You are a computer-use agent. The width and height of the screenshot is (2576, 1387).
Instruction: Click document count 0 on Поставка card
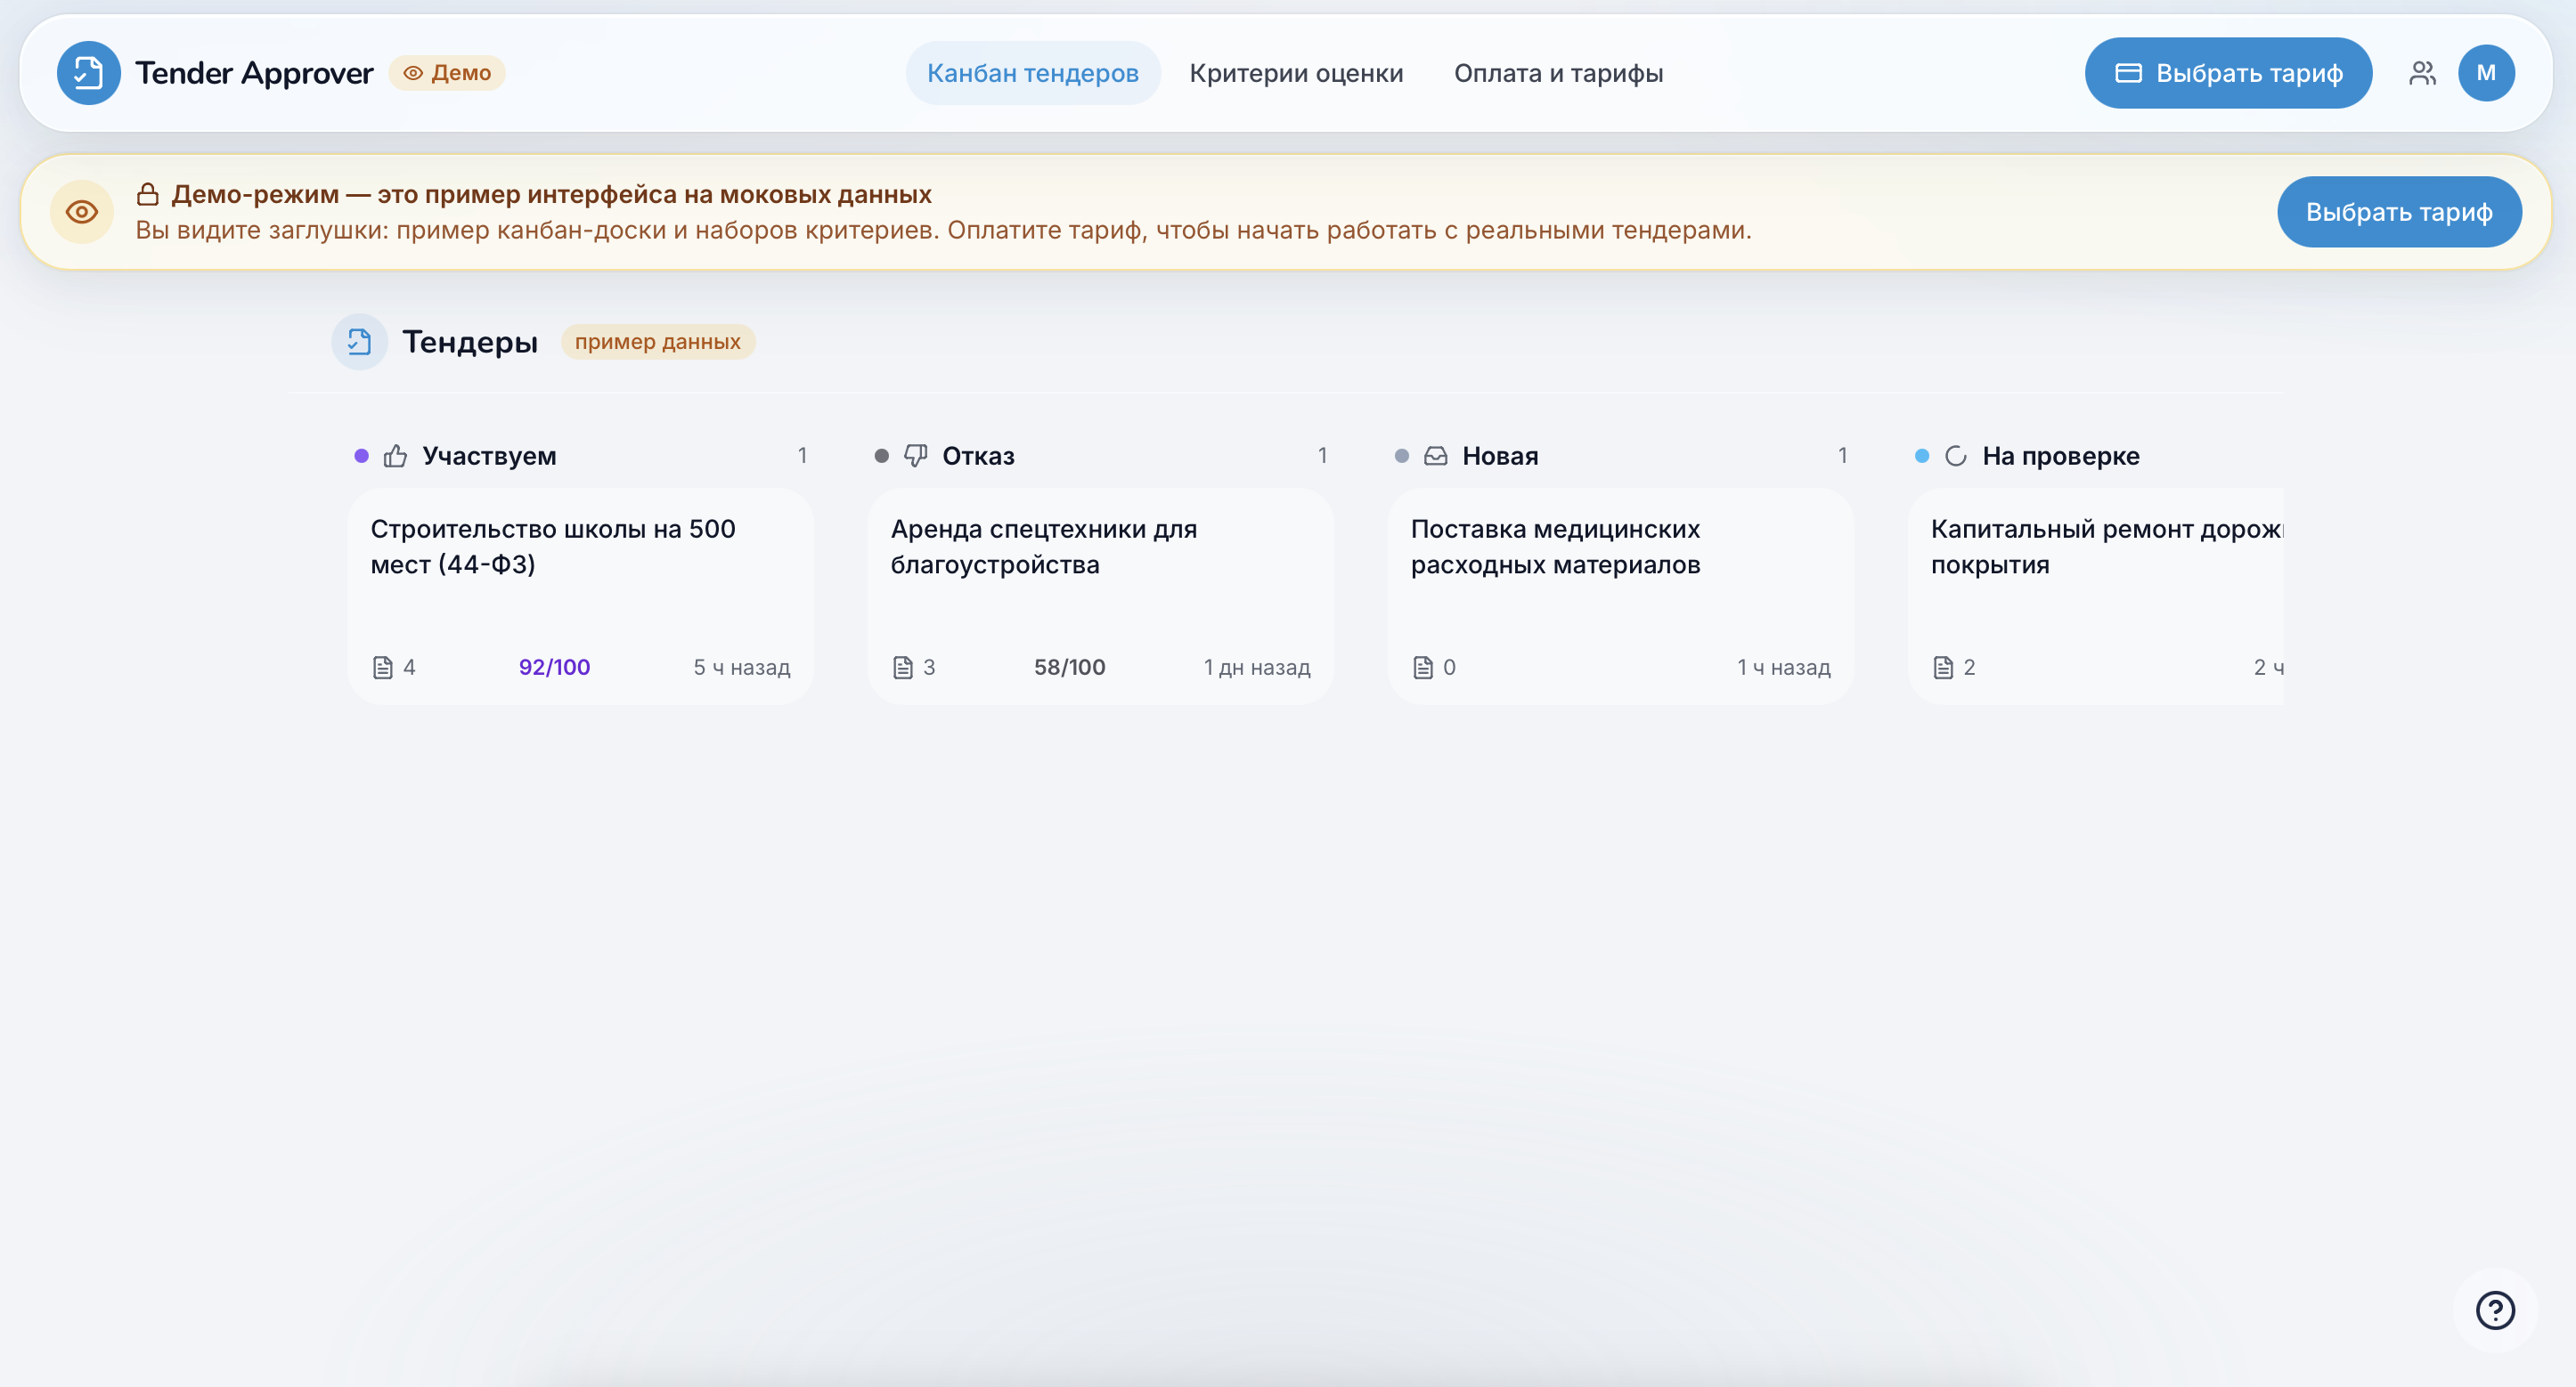1449,668
